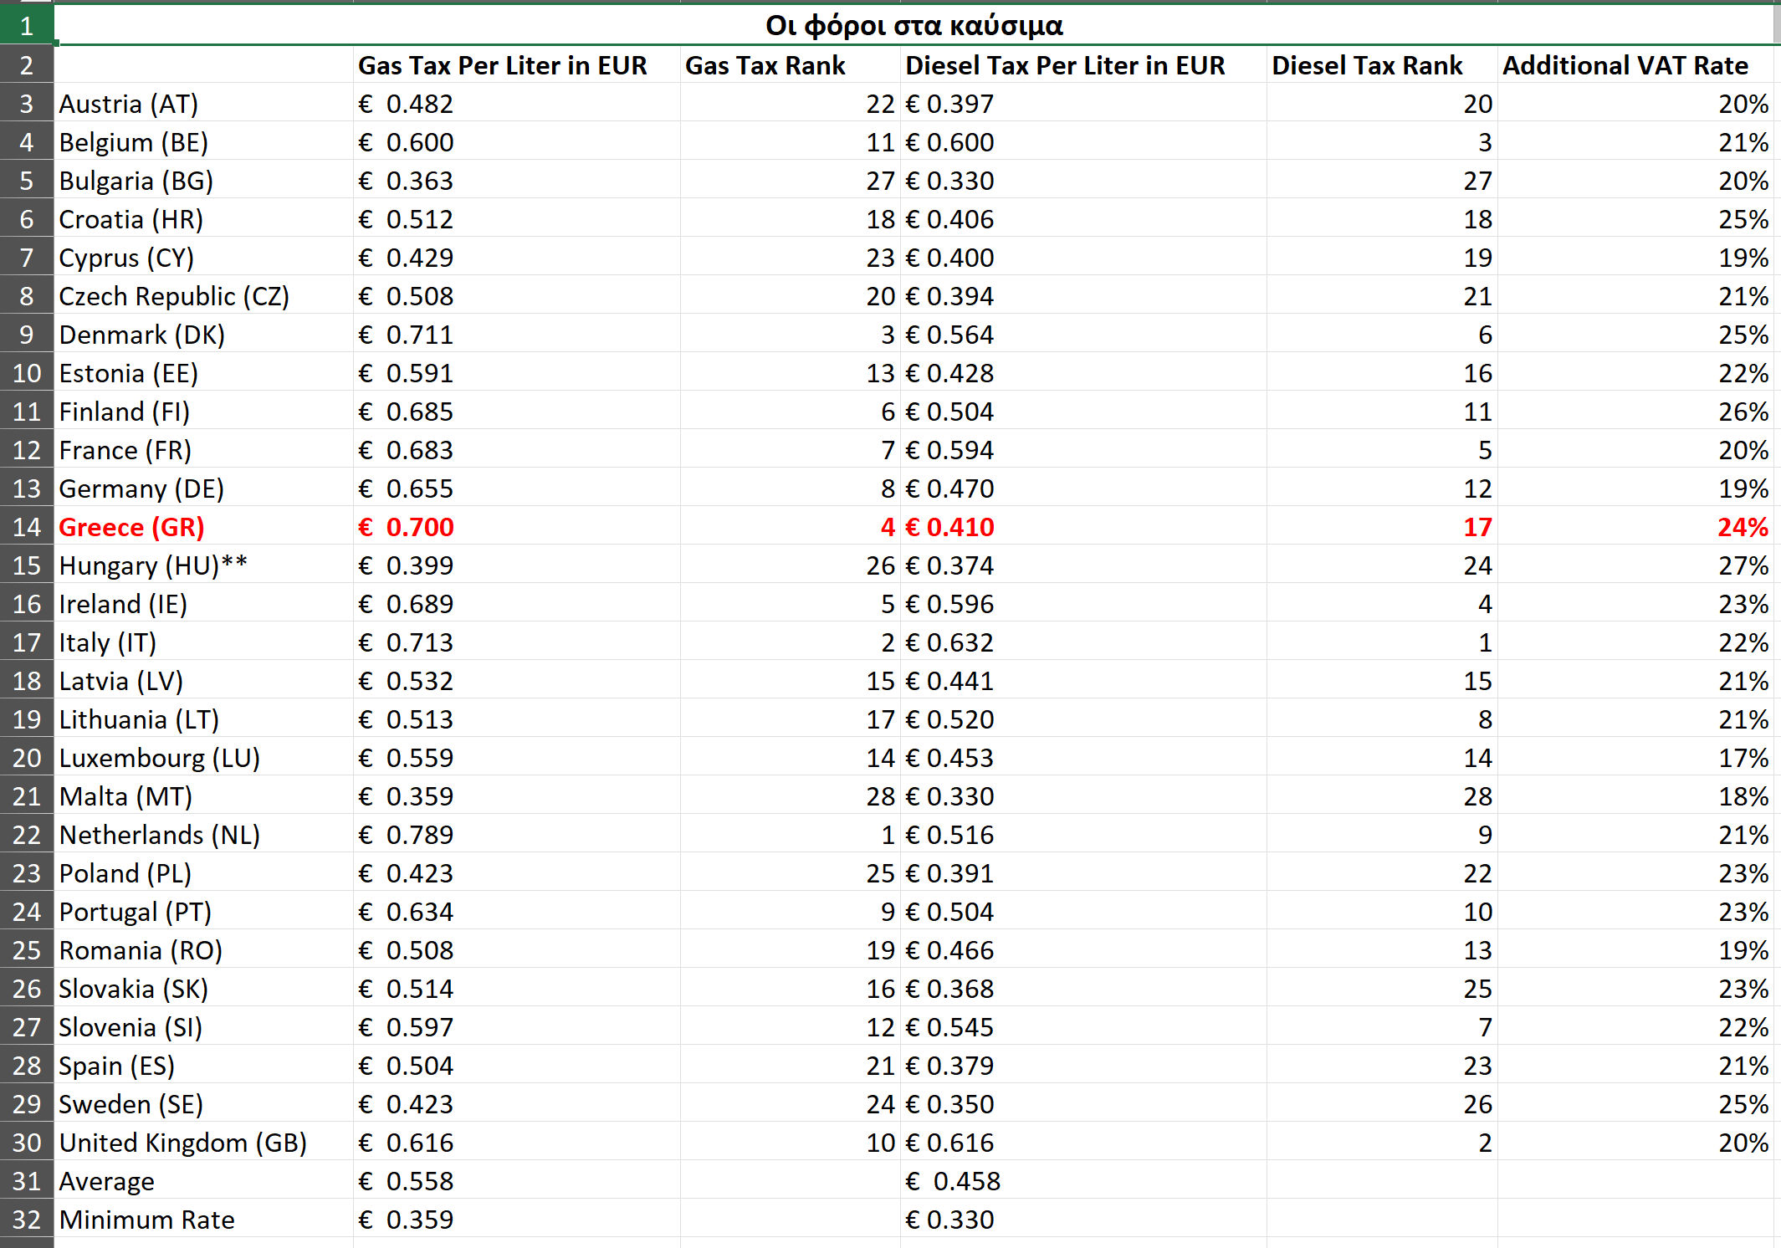Click the 'Luxembourg (LU)' cell
This screenshot has width=1781, height=1248.
203,758
